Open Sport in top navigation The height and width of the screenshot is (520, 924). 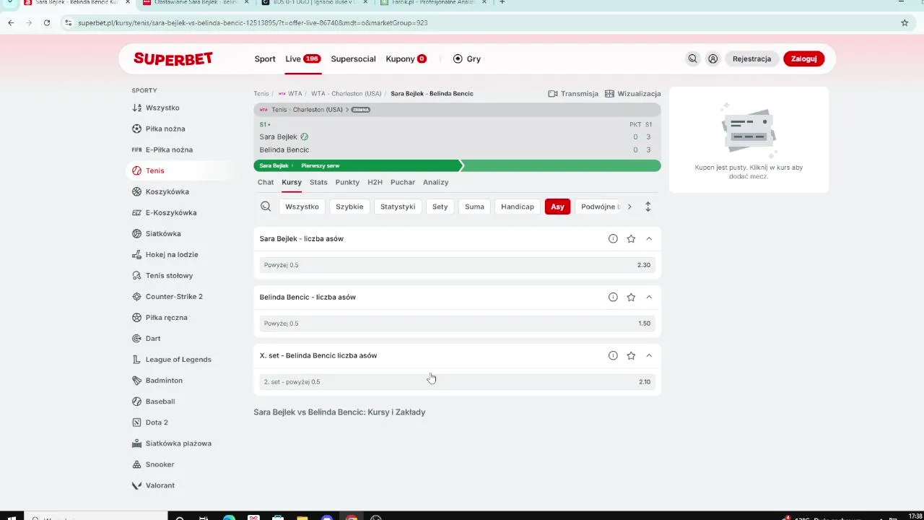[265, 59]
